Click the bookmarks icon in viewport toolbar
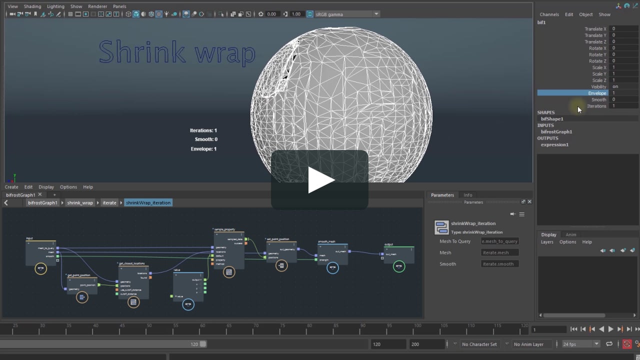 coord(35,14)
